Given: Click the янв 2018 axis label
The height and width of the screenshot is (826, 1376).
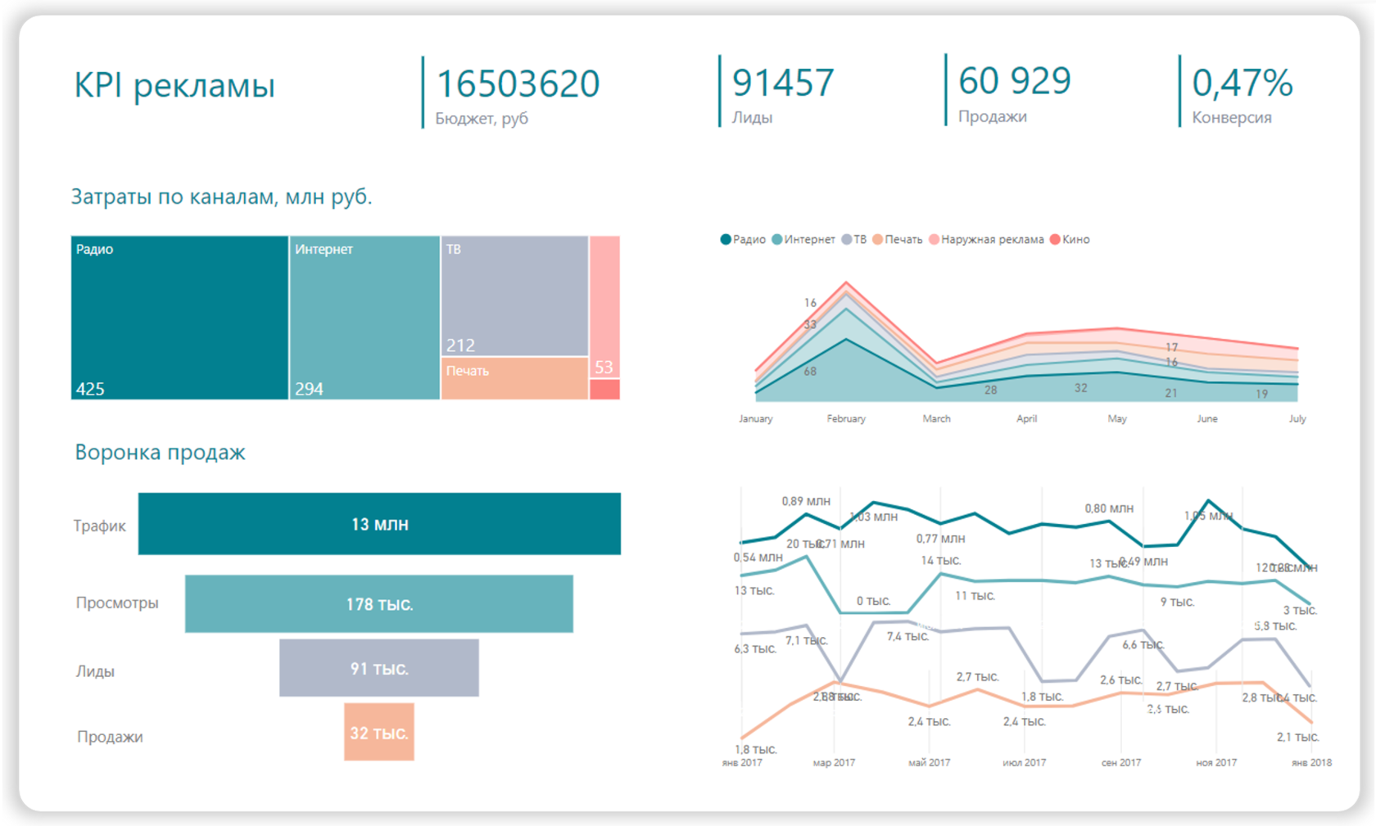Looking at the screenshot, I should point(1311,762).
